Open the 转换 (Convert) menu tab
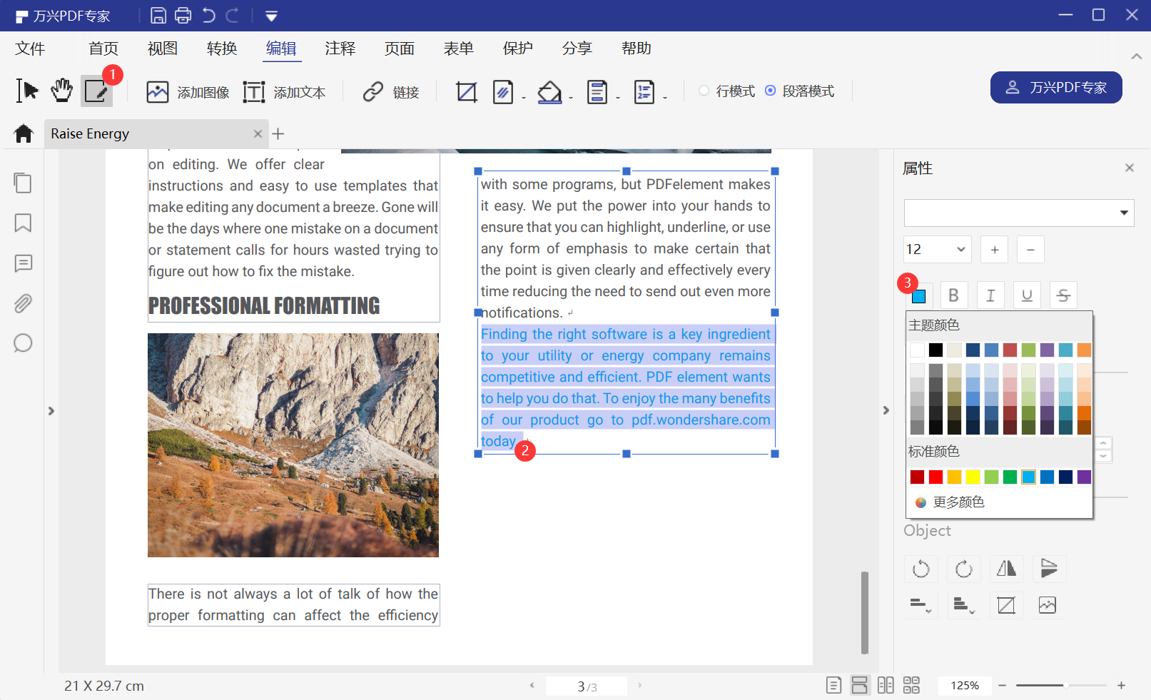The width and height of the screenshot is (1151, 700). pyautogui.click(x=222, y=49)
